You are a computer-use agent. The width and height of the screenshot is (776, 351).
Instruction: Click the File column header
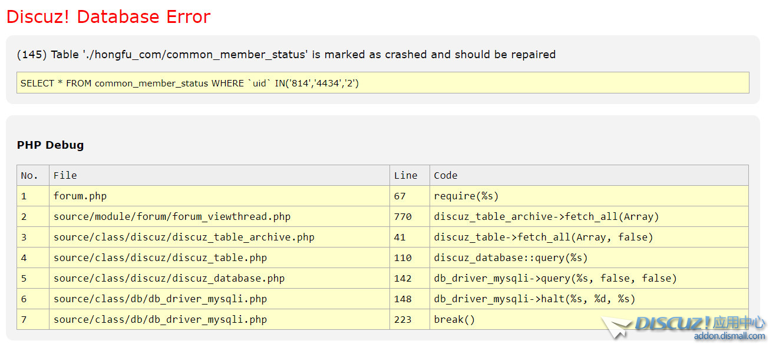(x=65, y=175)
